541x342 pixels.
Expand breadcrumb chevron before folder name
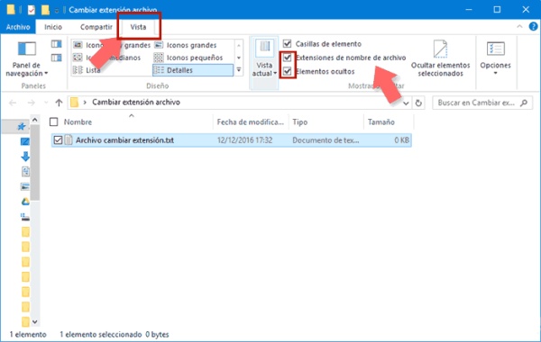[85, 103]
